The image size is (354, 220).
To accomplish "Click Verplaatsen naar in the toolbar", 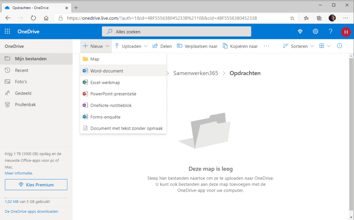I will (197, 46).
